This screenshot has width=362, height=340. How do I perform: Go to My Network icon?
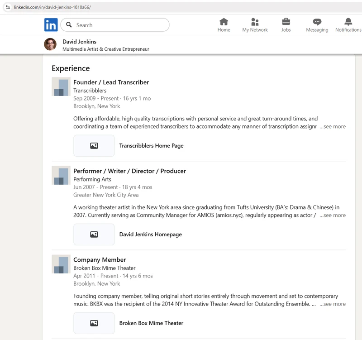coord(255,22)
